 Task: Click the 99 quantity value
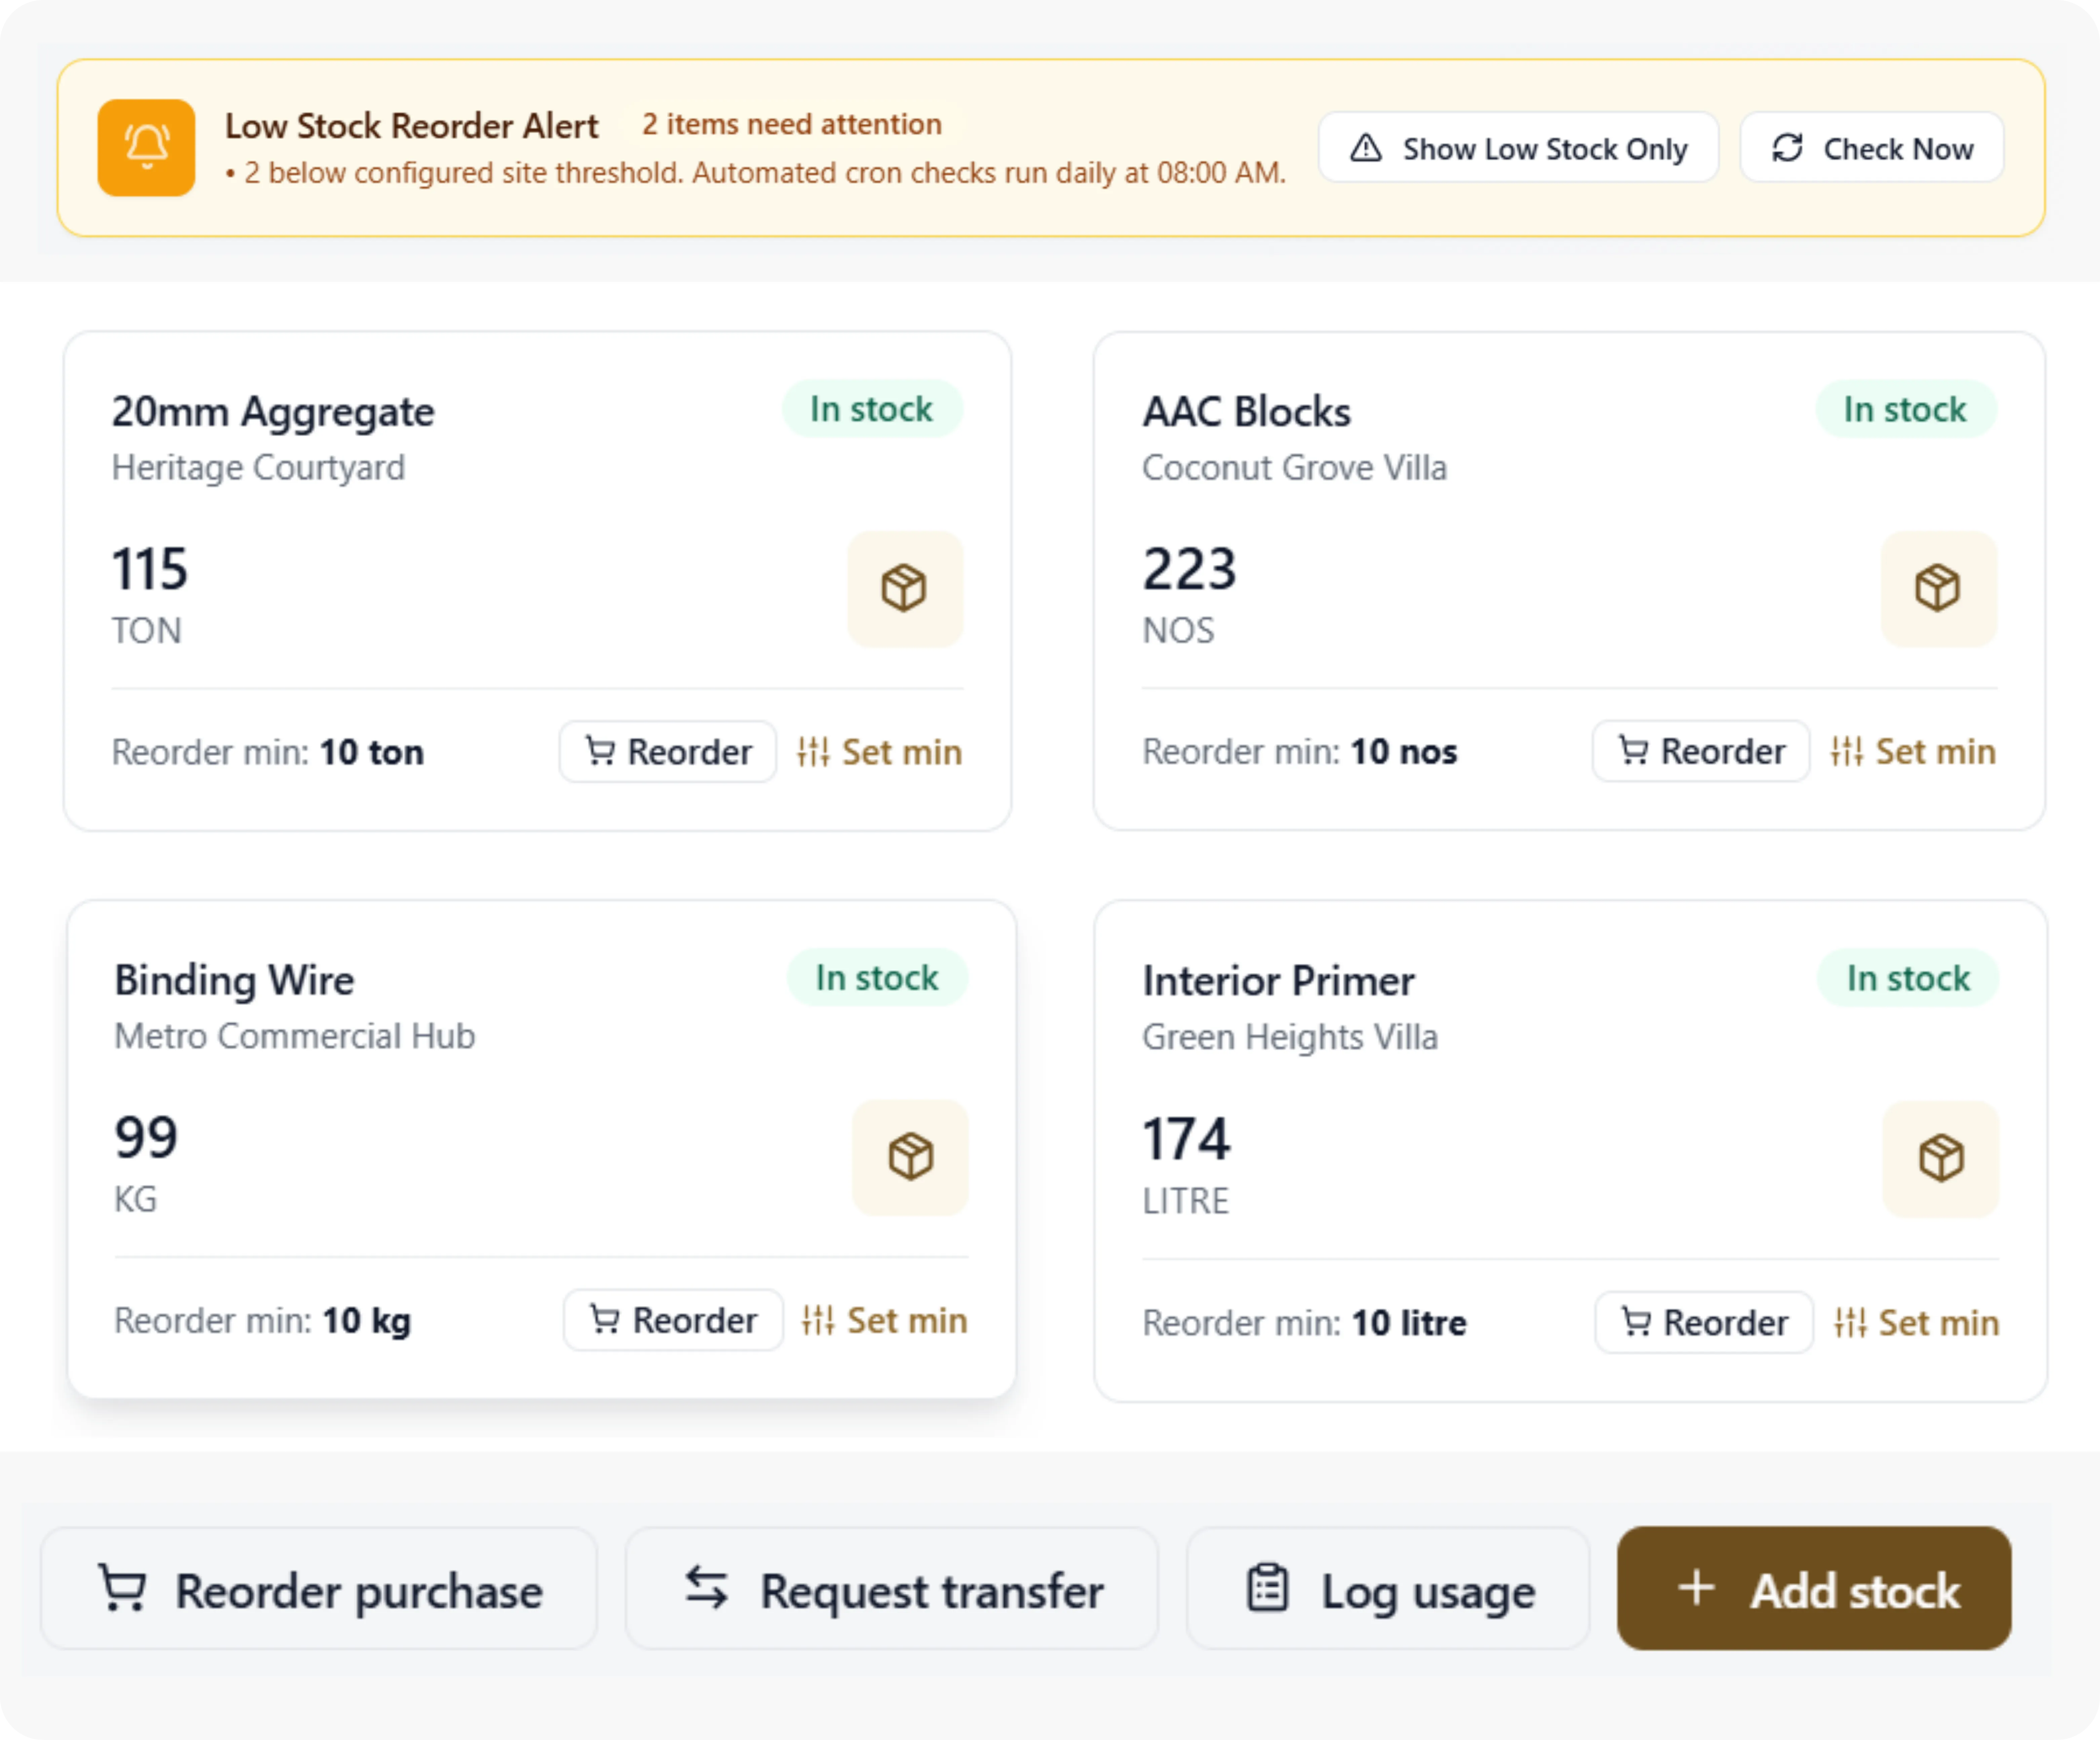coord(146,1138)
